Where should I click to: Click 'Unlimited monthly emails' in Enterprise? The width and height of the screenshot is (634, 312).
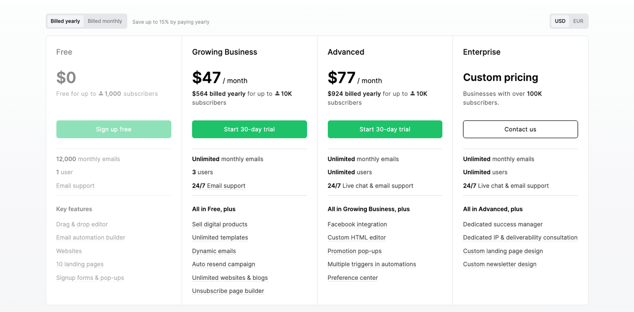click(x=499, y=159)
